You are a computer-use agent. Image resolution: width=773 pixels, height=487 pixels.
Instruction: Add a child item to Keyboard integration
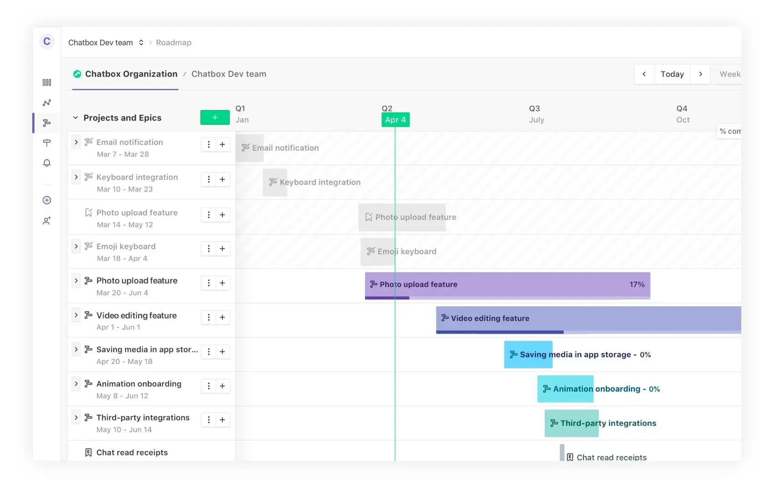(x=222, y=179)
